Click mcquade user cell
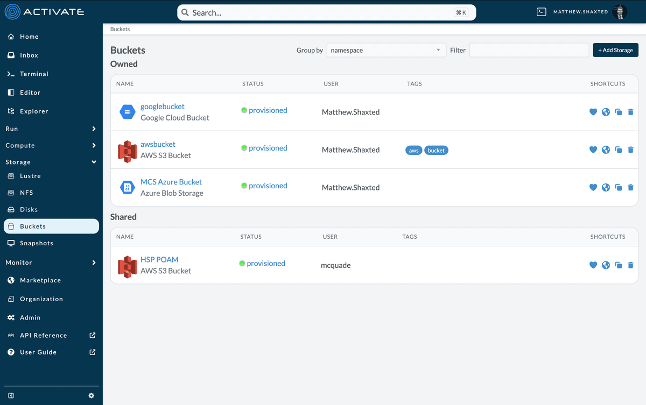This screenshot has width=646, height=405. (x=336, y=265)
